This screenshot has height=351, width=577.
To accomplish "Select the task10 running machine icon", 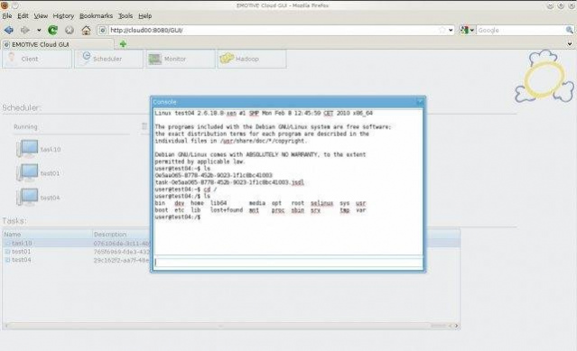I will coord(28,149).
